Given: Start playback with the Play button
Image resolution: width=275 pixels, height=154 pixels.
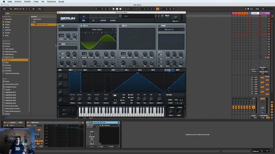Looking at the screenshot, I should [113, 9].
